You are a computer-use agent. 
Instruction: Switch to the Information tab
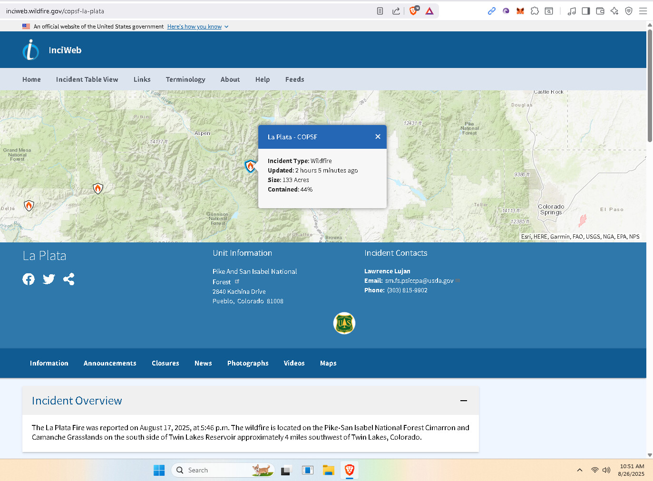pos(49,363)
